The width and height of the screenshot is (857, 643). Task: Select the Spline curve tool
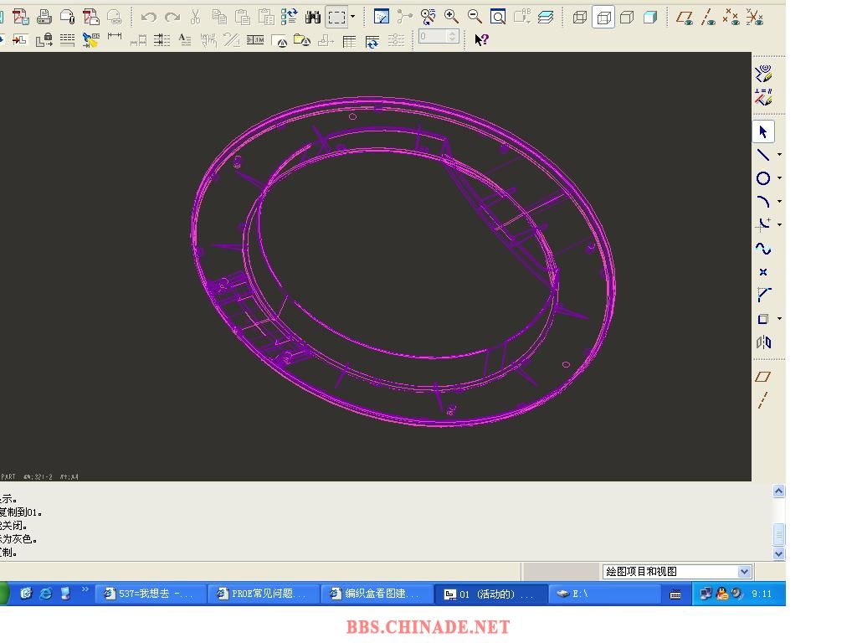click(763, 248)
